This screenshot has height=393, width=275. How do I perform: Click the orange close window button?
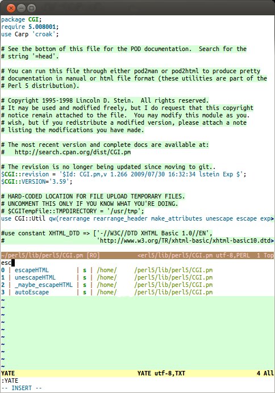click(11, 9)
